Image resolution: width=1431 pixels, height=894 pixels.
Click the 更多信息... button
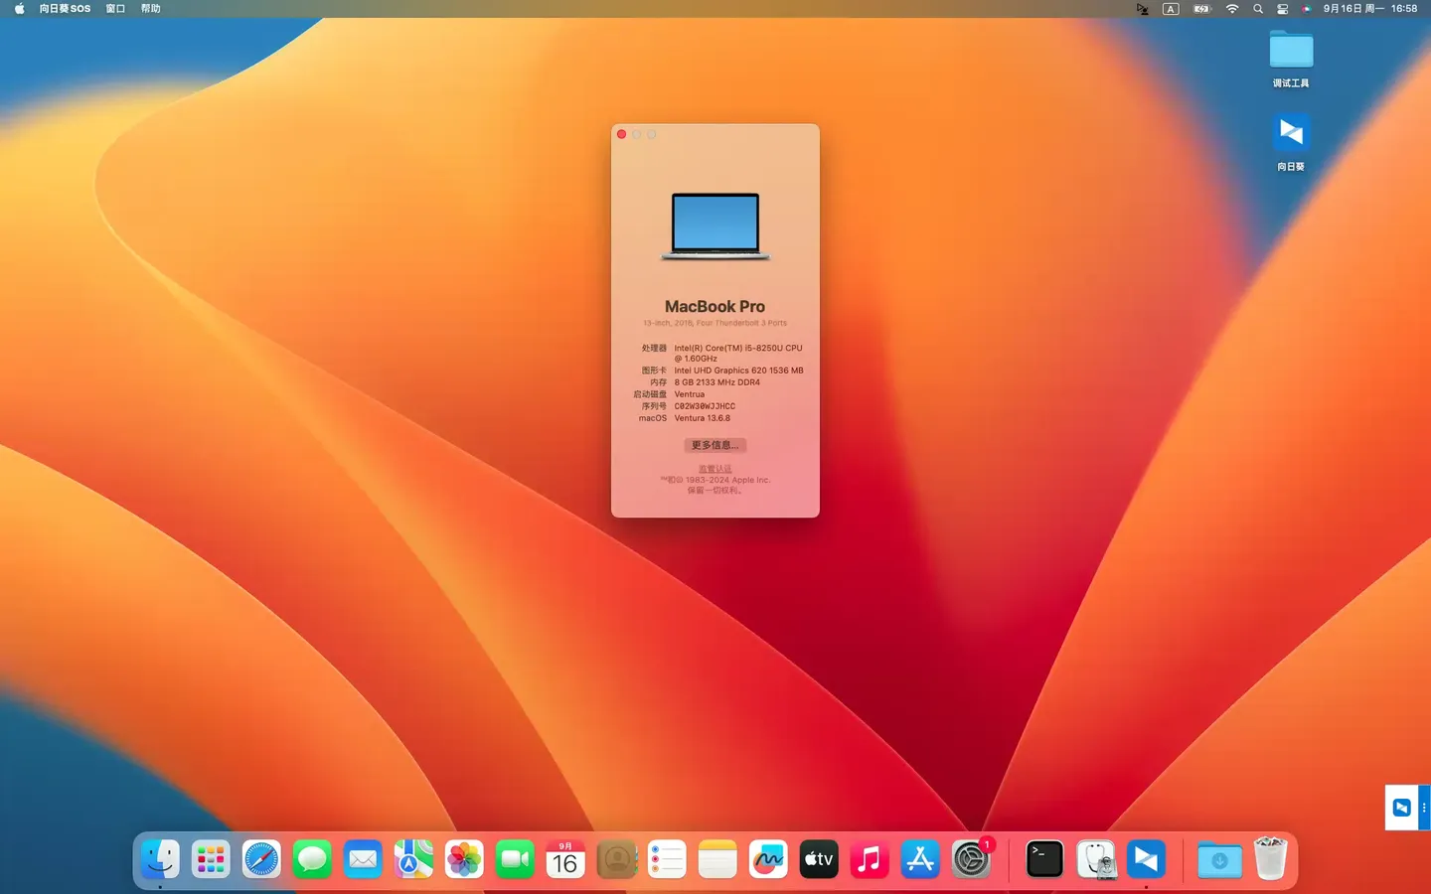tap(715, 445)
